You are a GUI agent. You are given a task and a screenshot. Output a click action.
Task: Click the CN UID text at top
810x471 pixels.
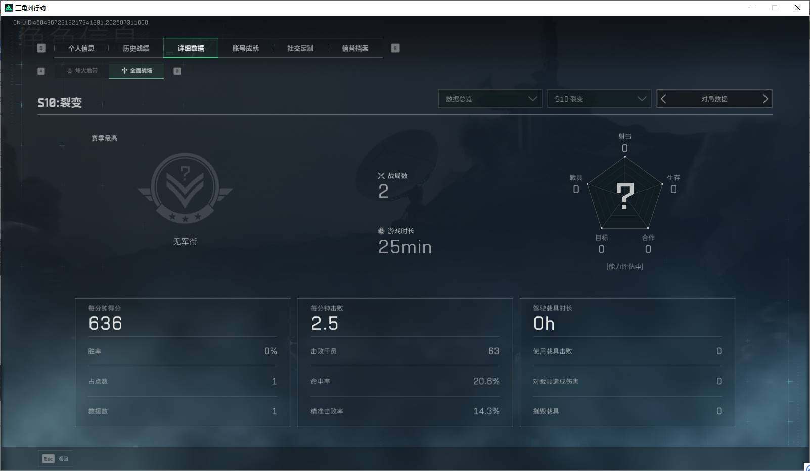coord(80,23)
